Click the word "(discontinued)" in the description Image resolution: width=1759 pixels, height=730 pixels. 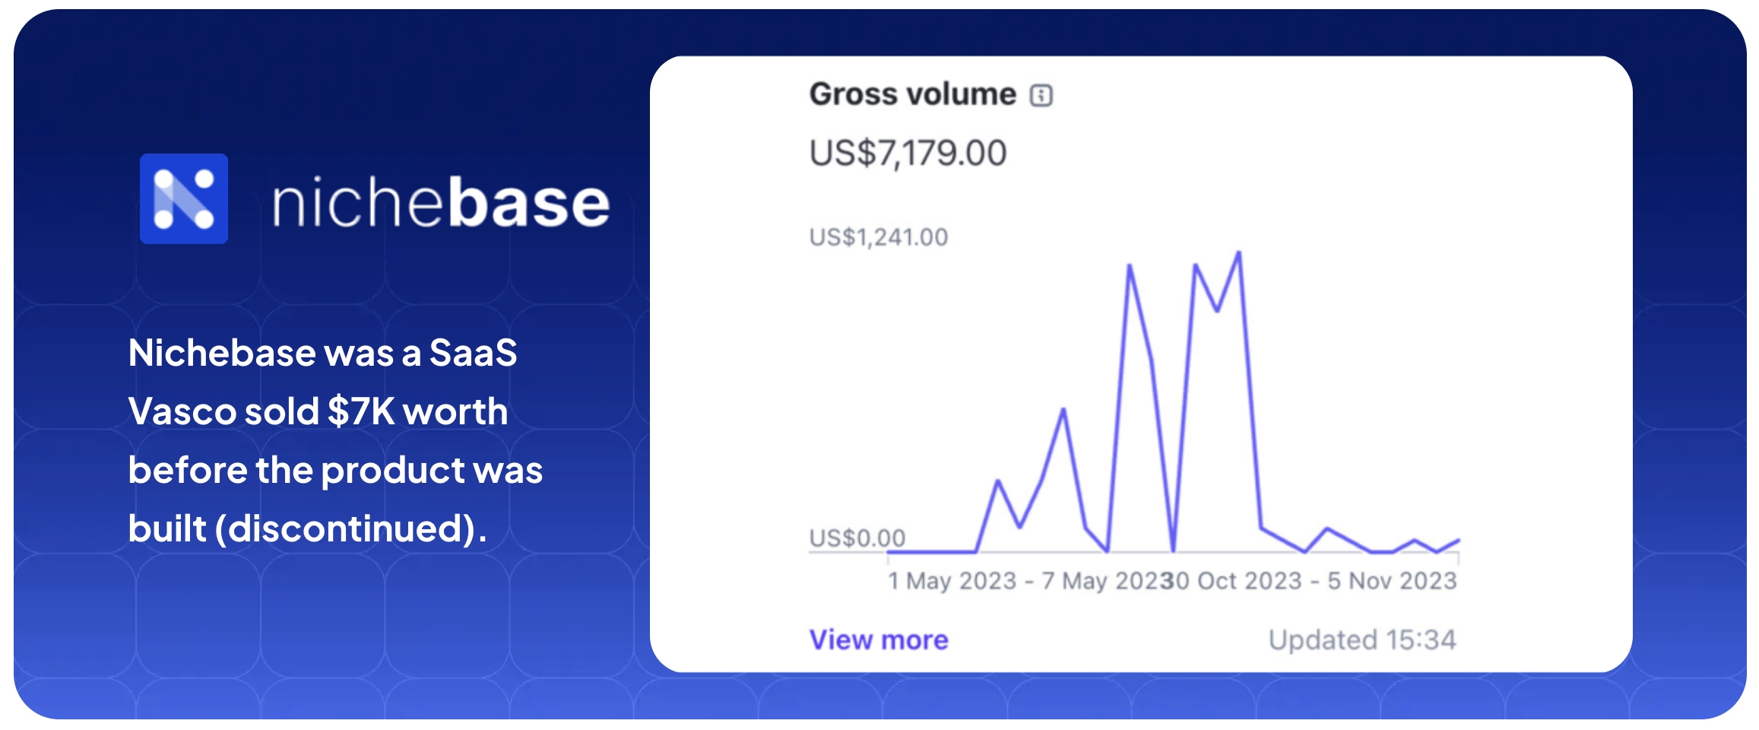[x=351, y=528]
